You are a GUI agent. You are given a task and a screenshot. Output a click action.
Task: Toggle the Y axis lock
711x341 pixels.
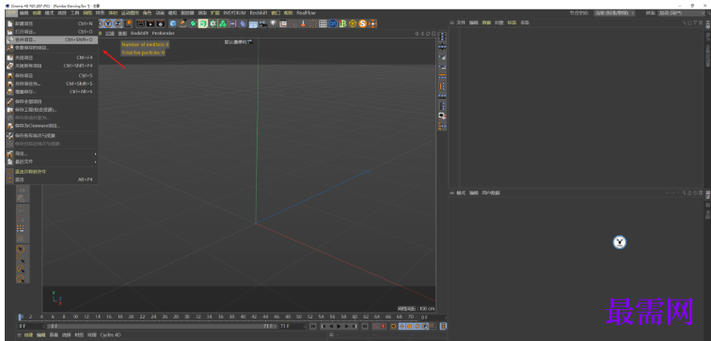pyautogui.click(x=108, y=23)
